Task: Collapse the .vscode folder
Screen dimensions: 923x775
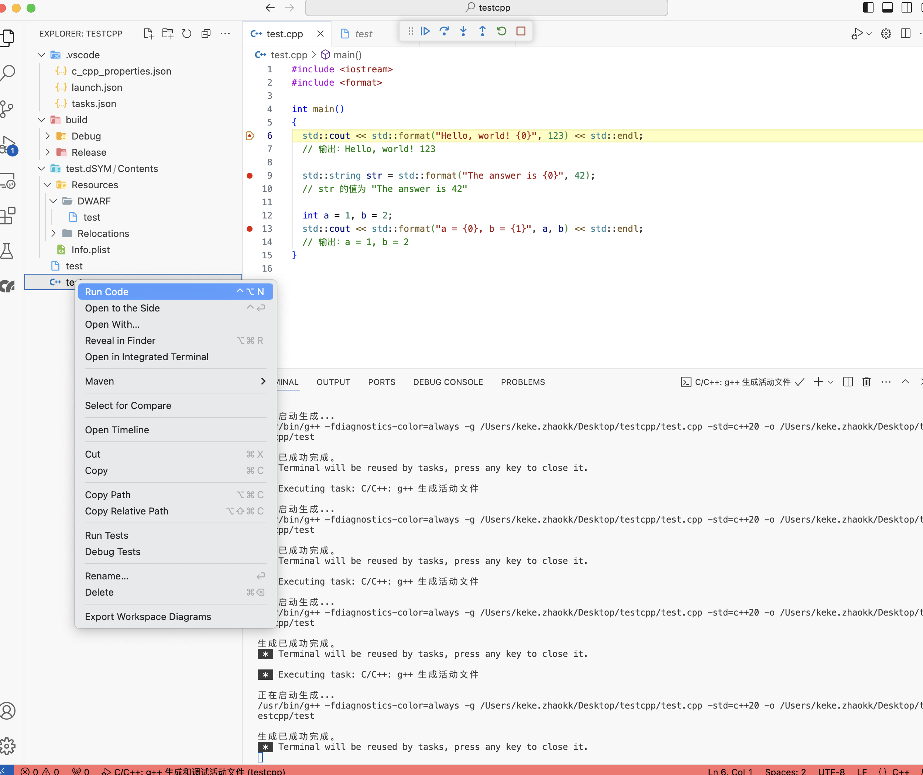Action: [41, 55]
